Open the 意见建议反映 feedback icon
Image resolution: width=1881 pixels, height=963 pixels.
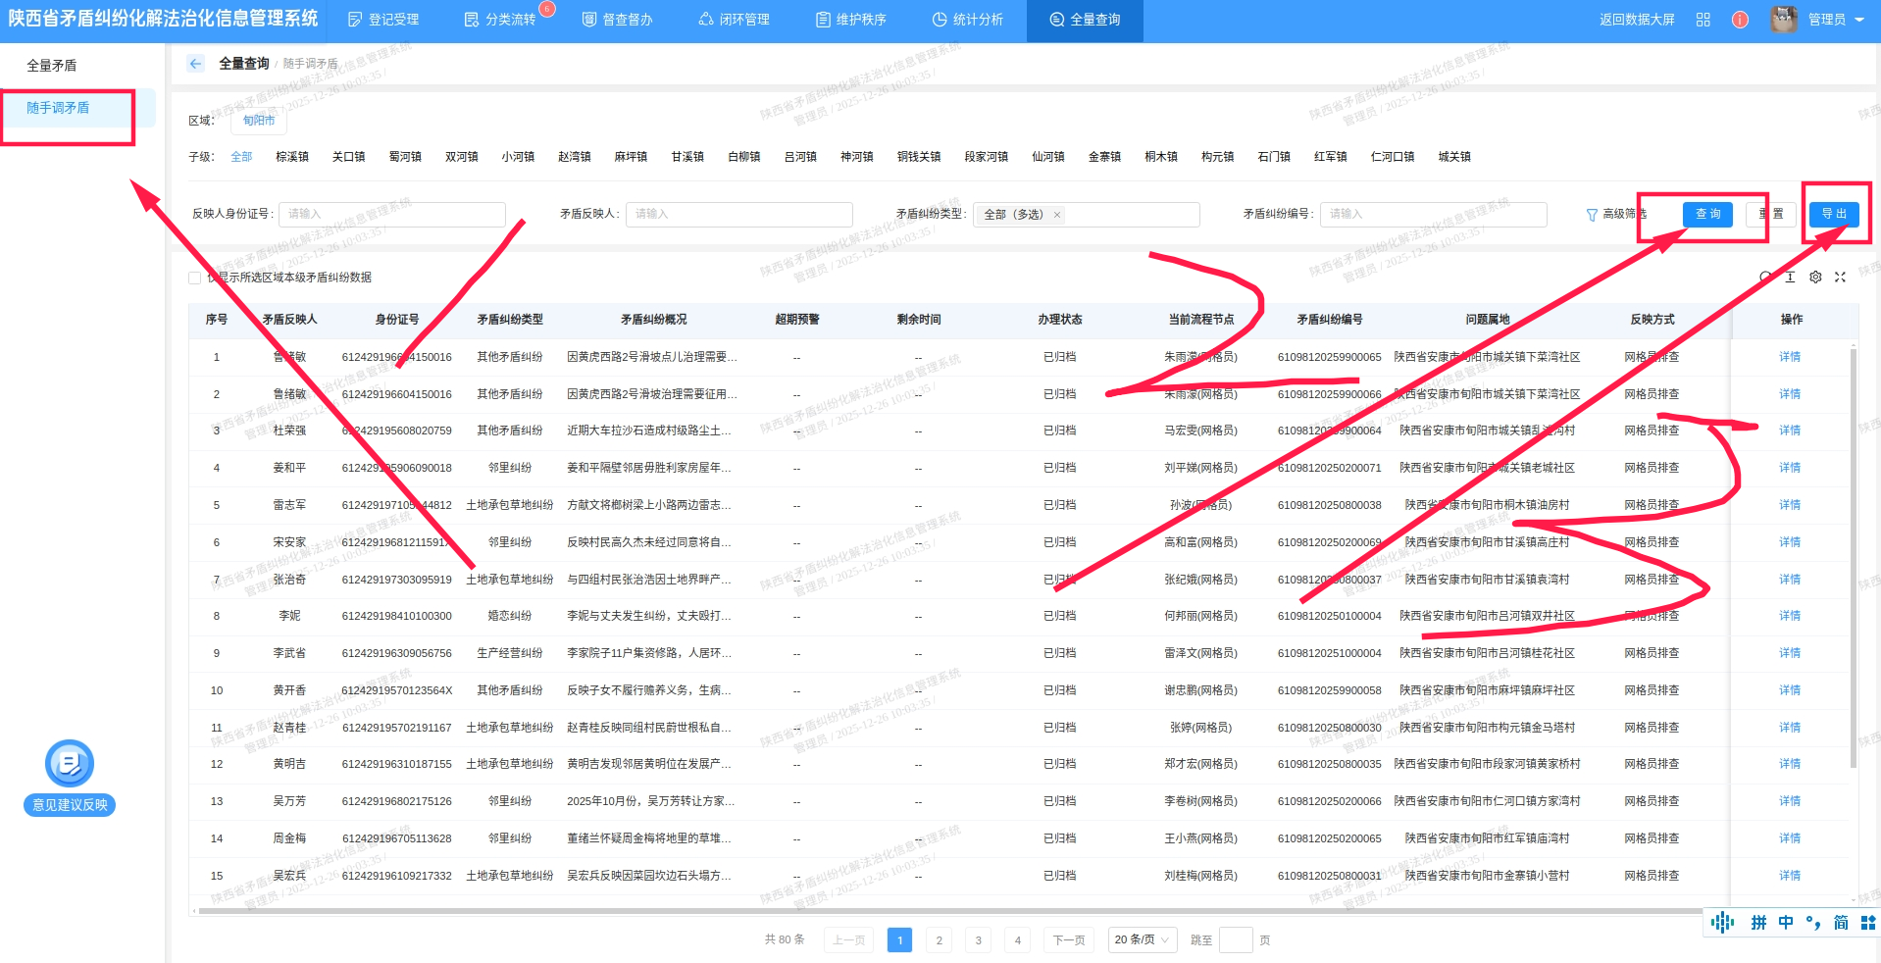(x=70, y=764)
